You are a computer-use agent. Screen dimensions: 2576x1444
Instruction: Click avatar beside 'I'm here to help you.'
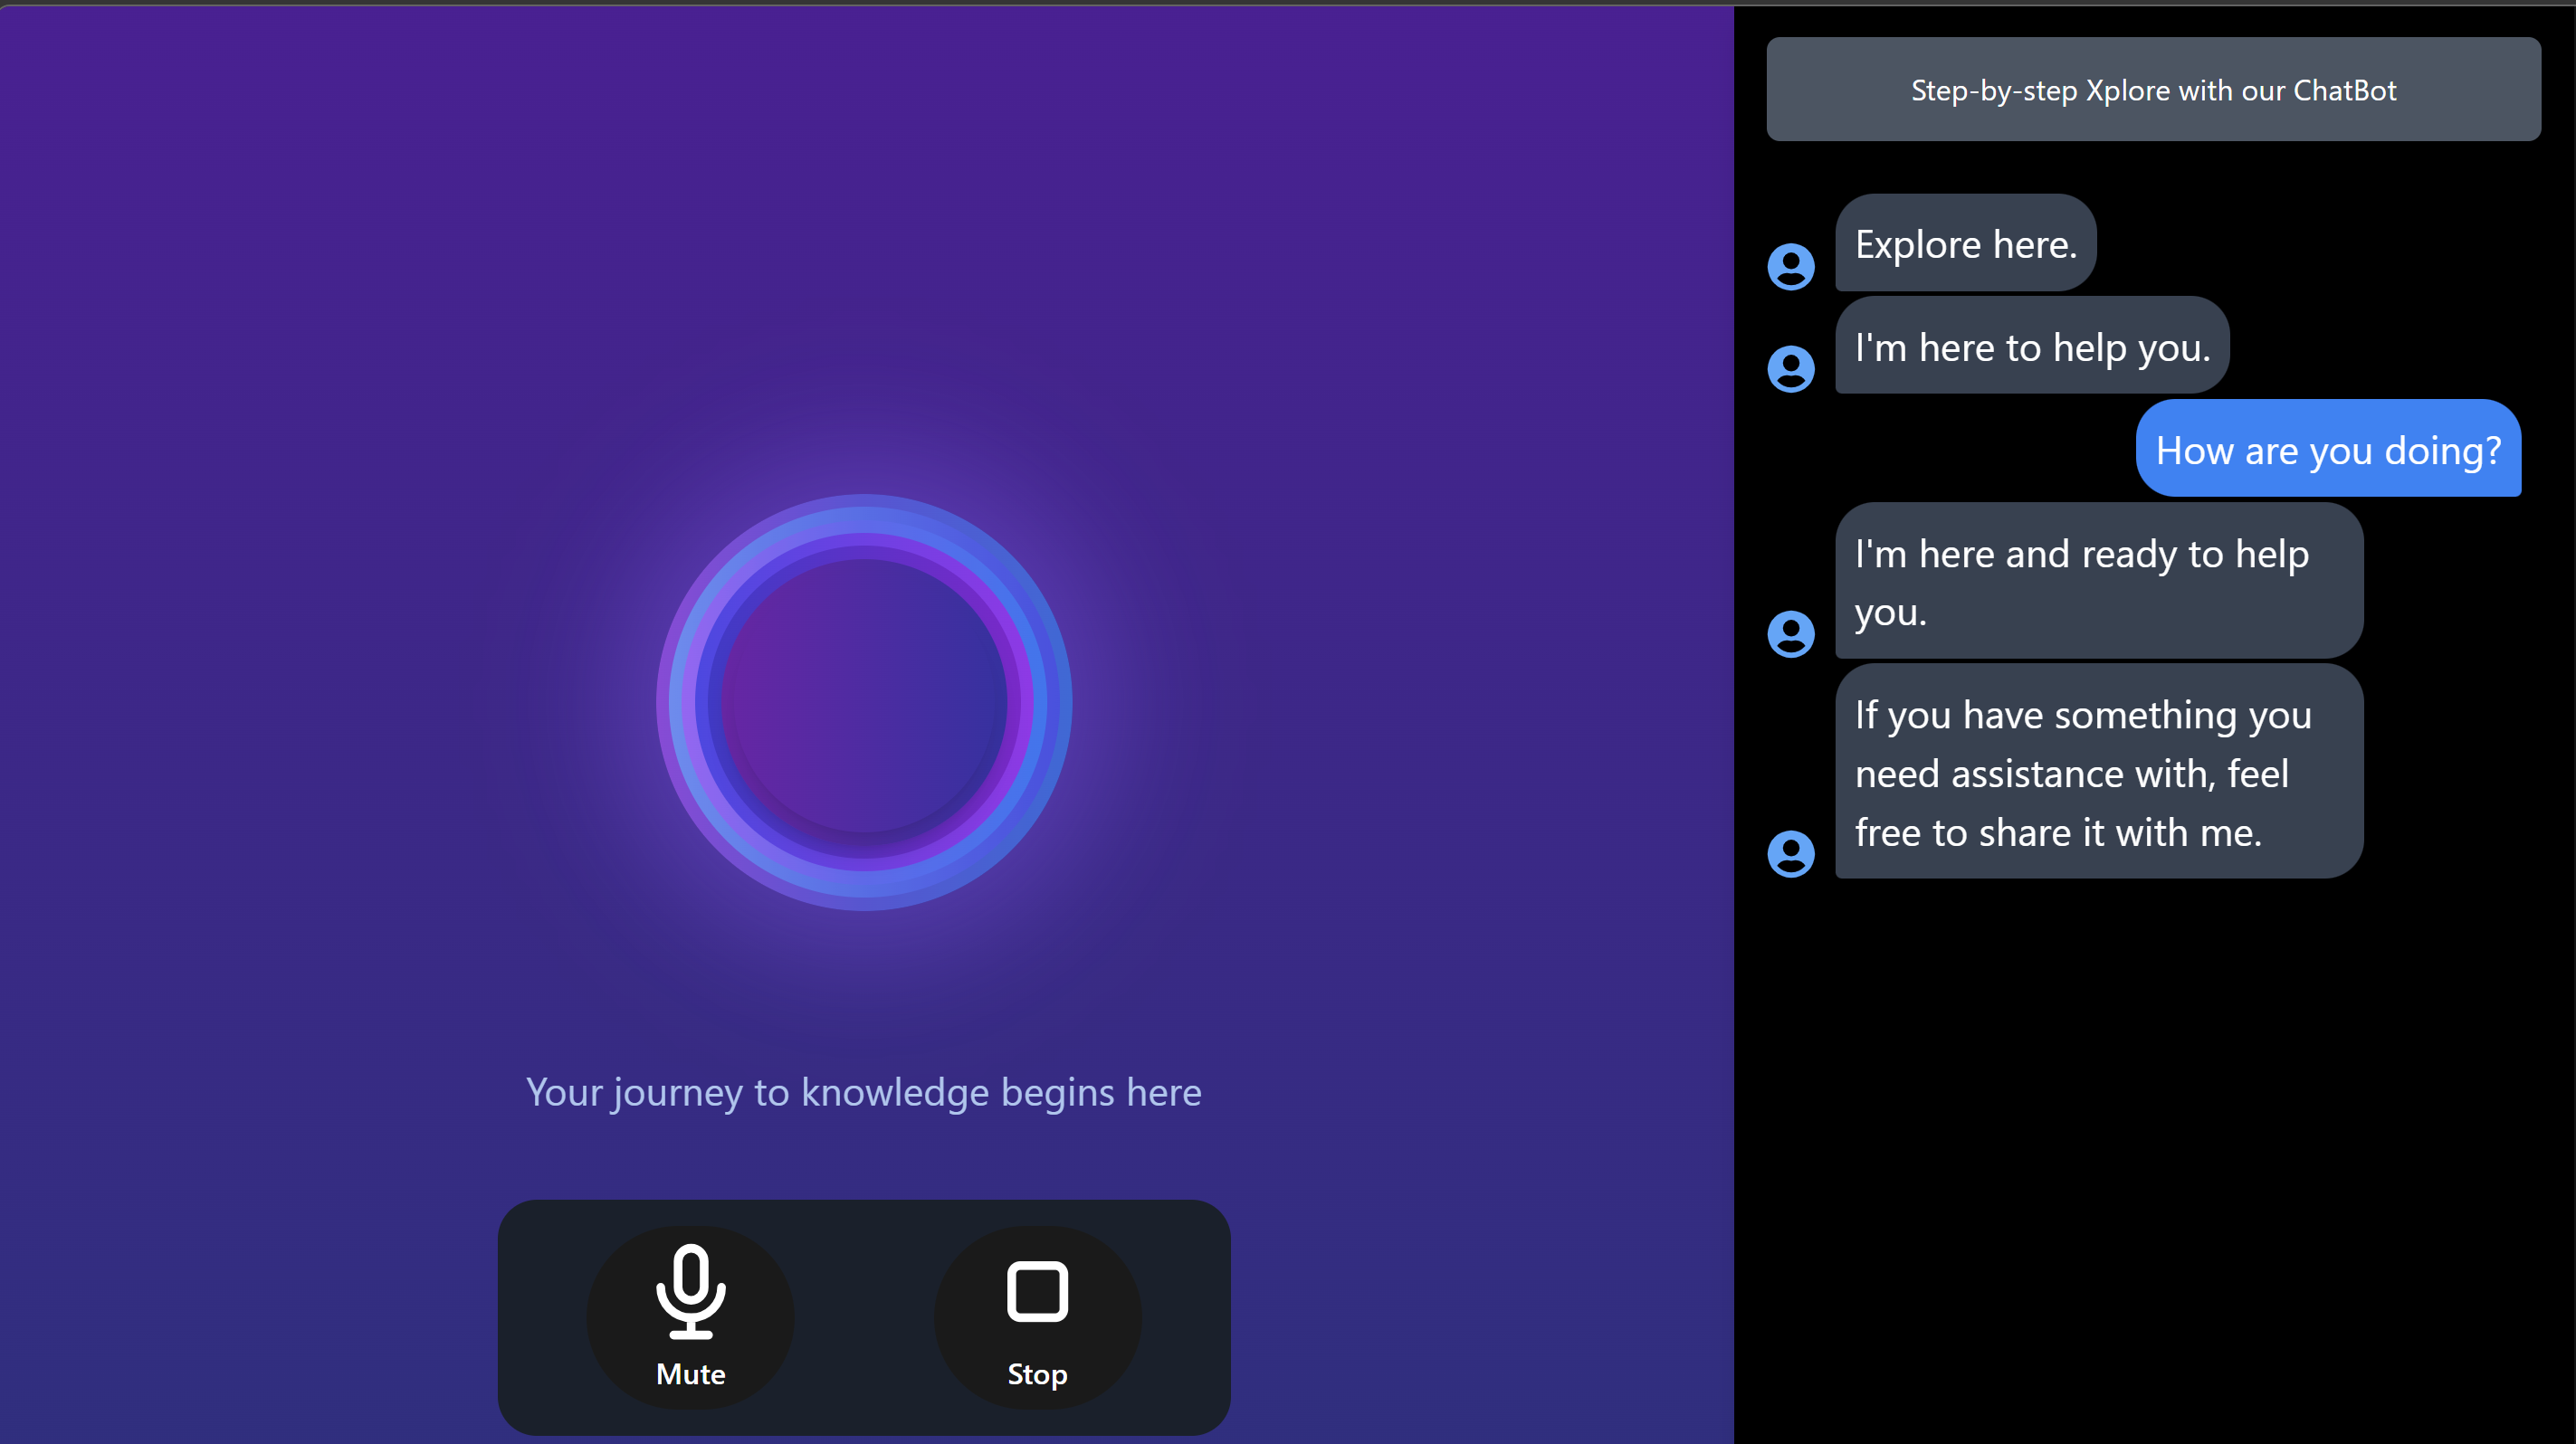coord(1790,369)
